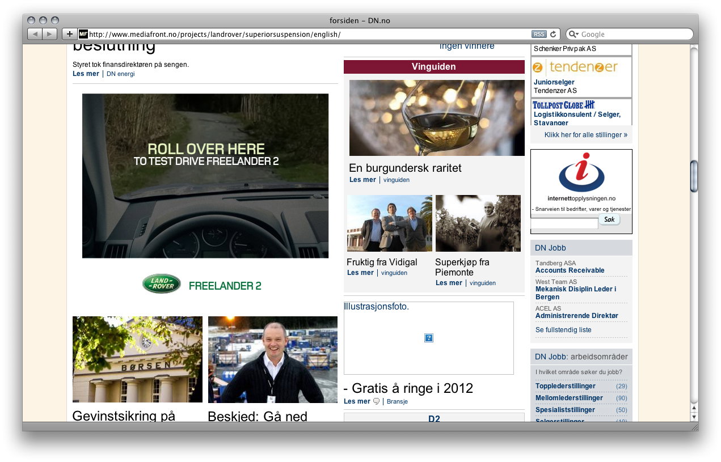The height and width of the screenshot is (462, 721).
Task: Click 'Les mer' under Superkjøp fra Piemonte
Action: pyautogui.click(x=449, y=283)
